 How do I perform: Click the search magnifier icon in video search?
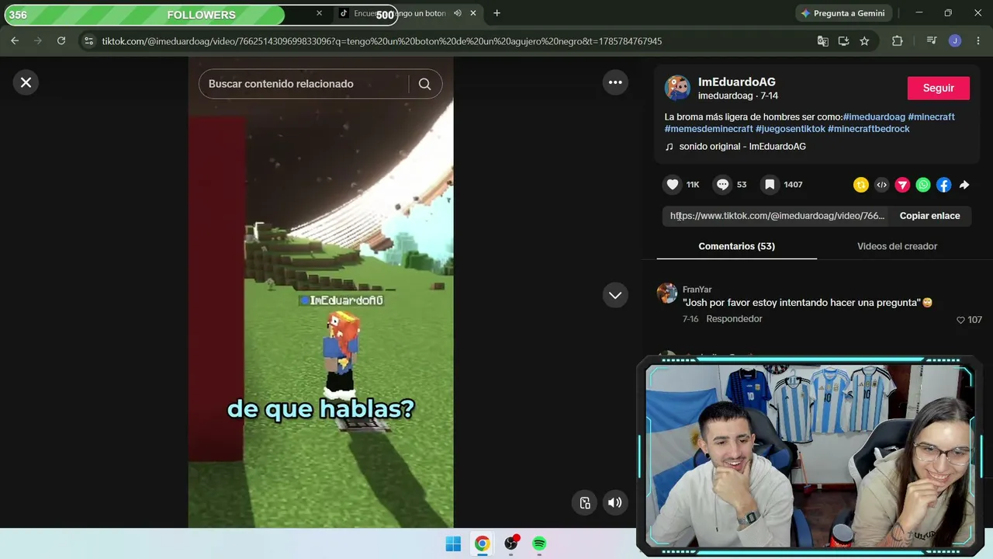tap(424, 84)
